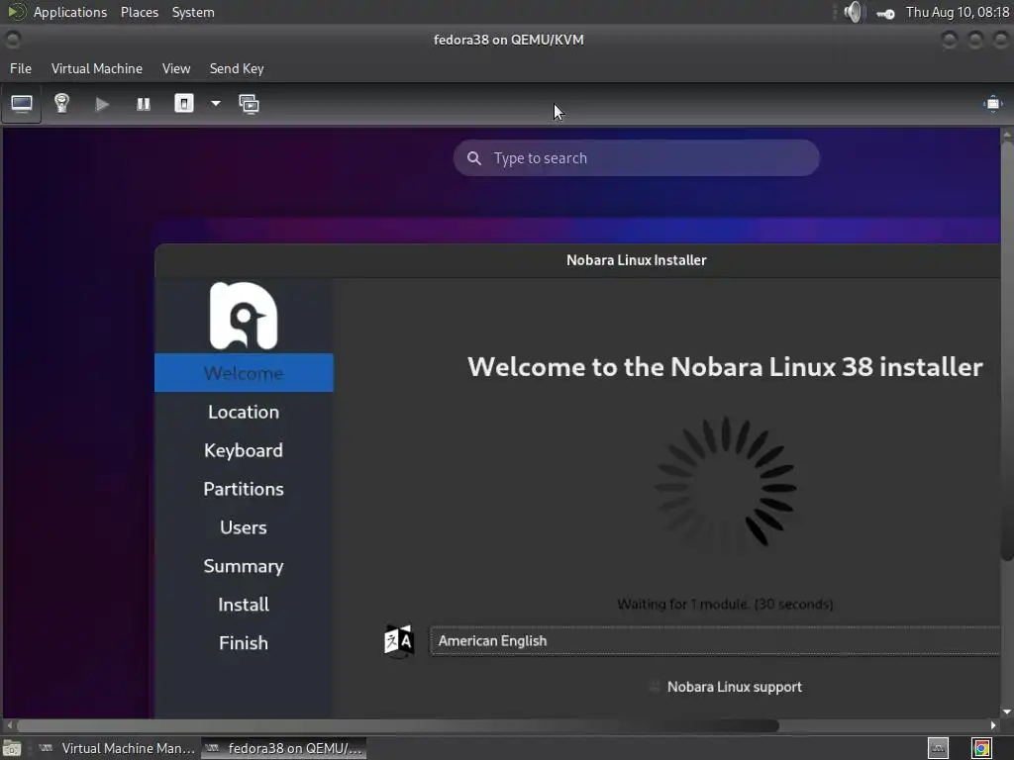This screenshot has width=1014, height=760.
Task: Select the Summary step in sidebar
Action: [x=244, y=566]
